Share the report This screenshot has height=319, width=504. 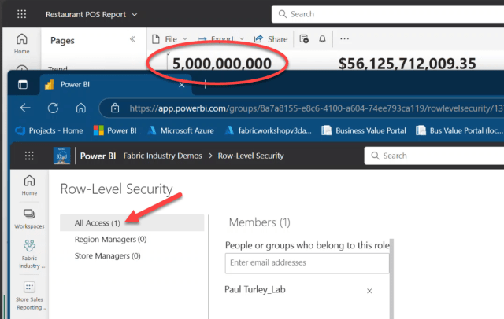[271, 39]
